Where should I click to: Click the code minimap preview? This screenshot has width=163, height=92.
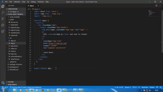(154, 13)
